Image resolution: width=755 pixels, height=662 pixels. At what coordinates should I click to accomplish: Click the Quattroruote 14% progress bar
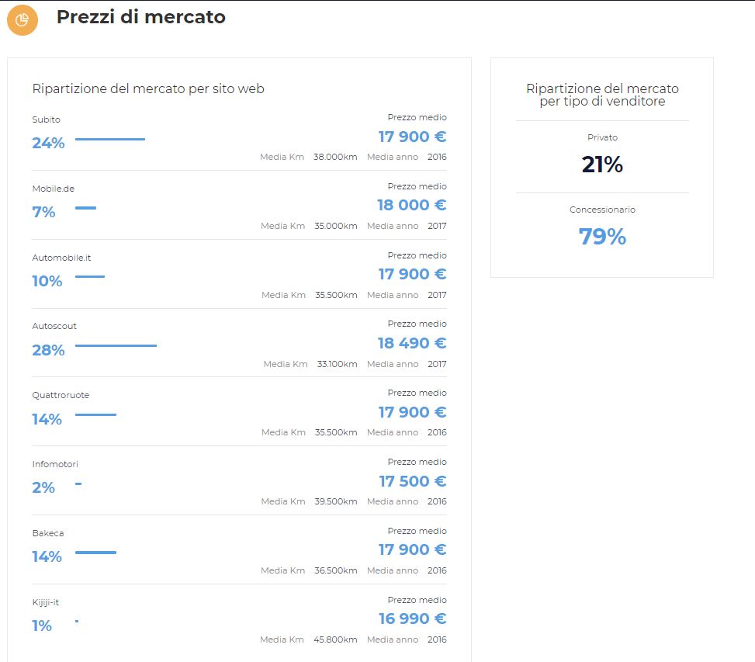(x=95, y=414)
